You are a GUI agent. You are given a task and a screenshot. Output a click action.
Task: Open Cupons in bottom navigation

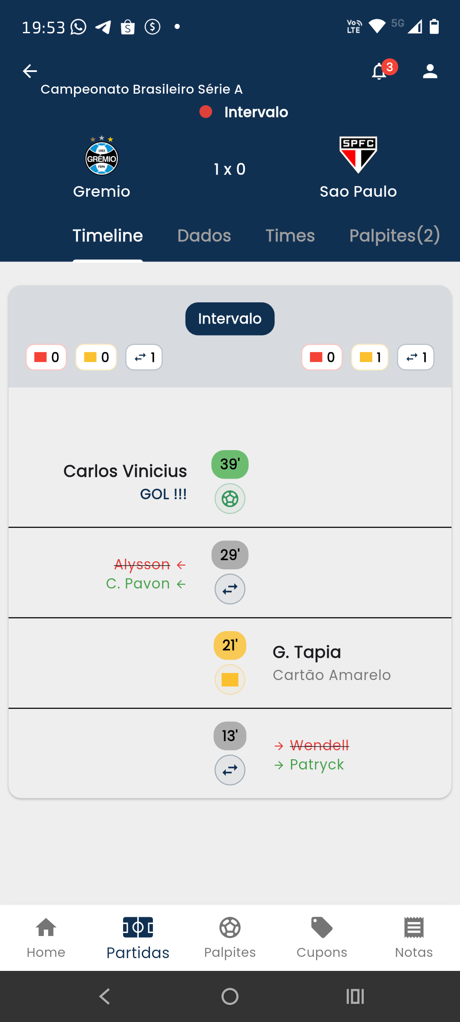[x=322, y=938]
